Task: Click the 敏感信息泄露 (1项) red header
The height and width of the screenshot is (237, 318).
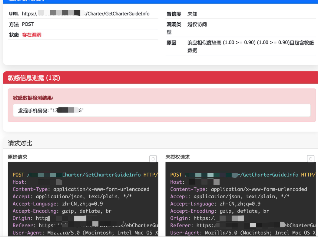Action: point(34,78)
